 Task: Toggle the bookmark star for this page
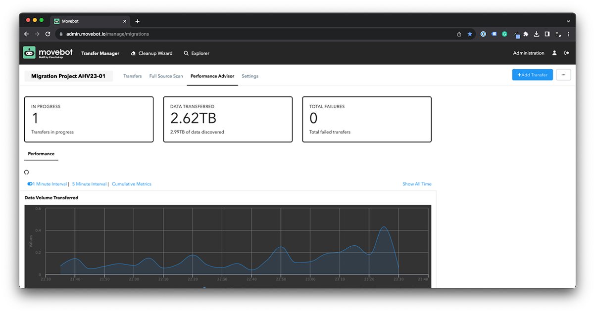coord(469,34)
